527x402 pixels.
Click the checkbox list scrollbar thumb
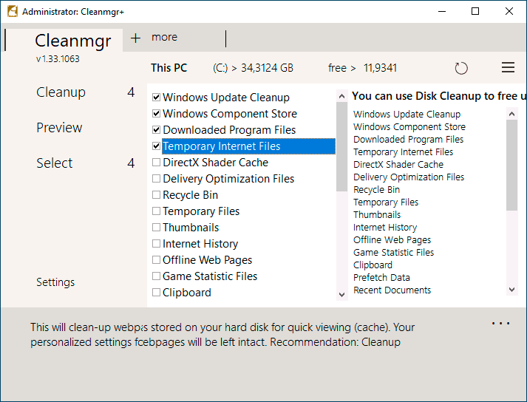pos(341,146)
